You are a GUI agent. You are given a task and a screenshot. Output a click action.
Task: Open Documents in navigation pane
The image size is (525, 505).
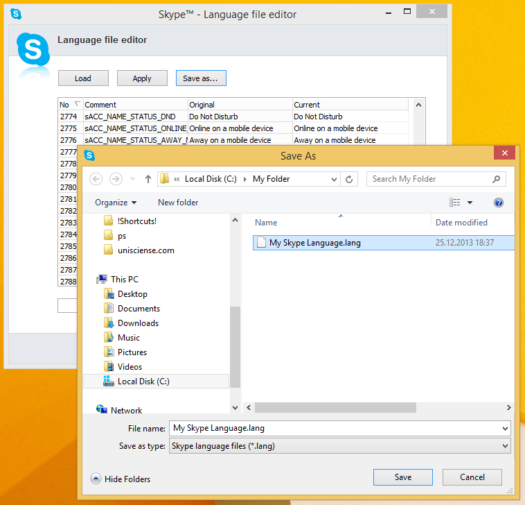132,309
